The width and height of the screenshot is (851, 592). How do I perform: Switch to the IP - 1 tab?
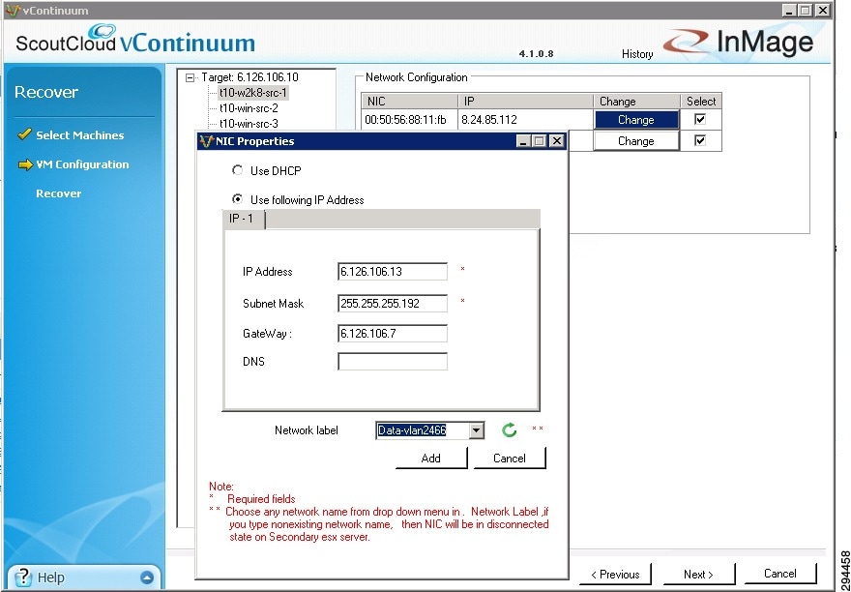(x=243, y=220)
